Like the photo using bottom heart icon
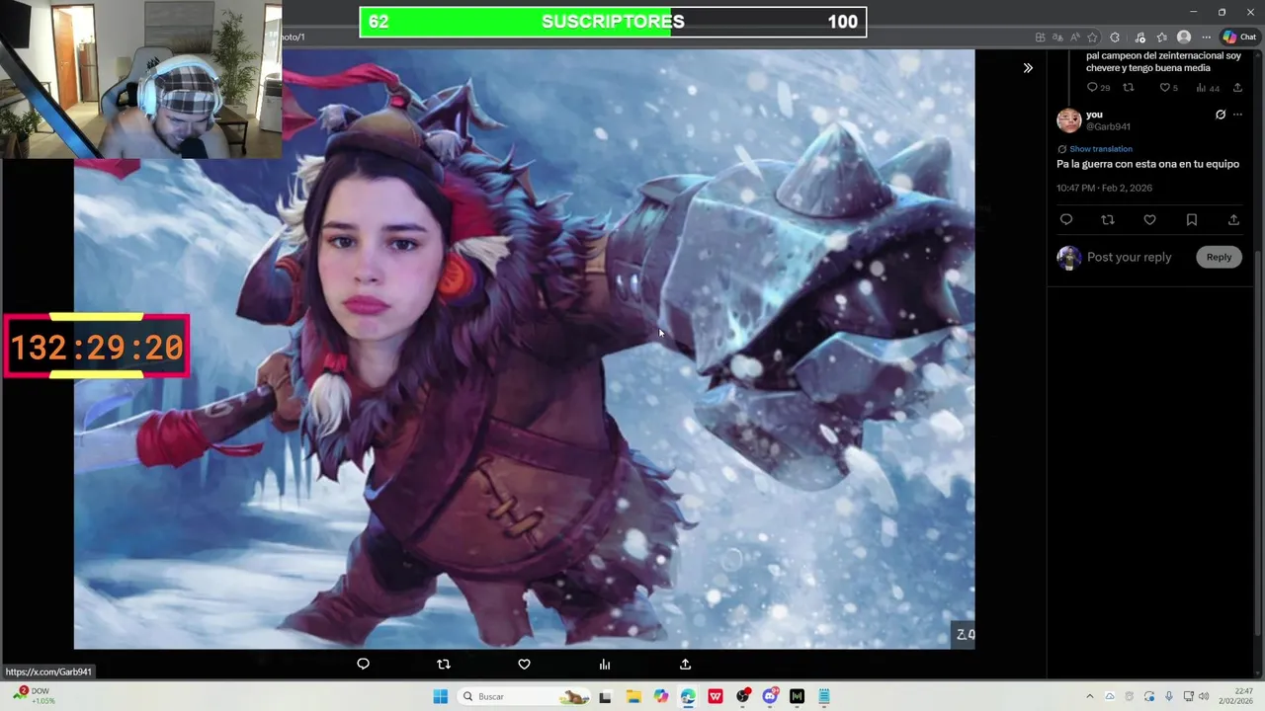This screenshot has height=711, width=1265. (x=524, y=664)
